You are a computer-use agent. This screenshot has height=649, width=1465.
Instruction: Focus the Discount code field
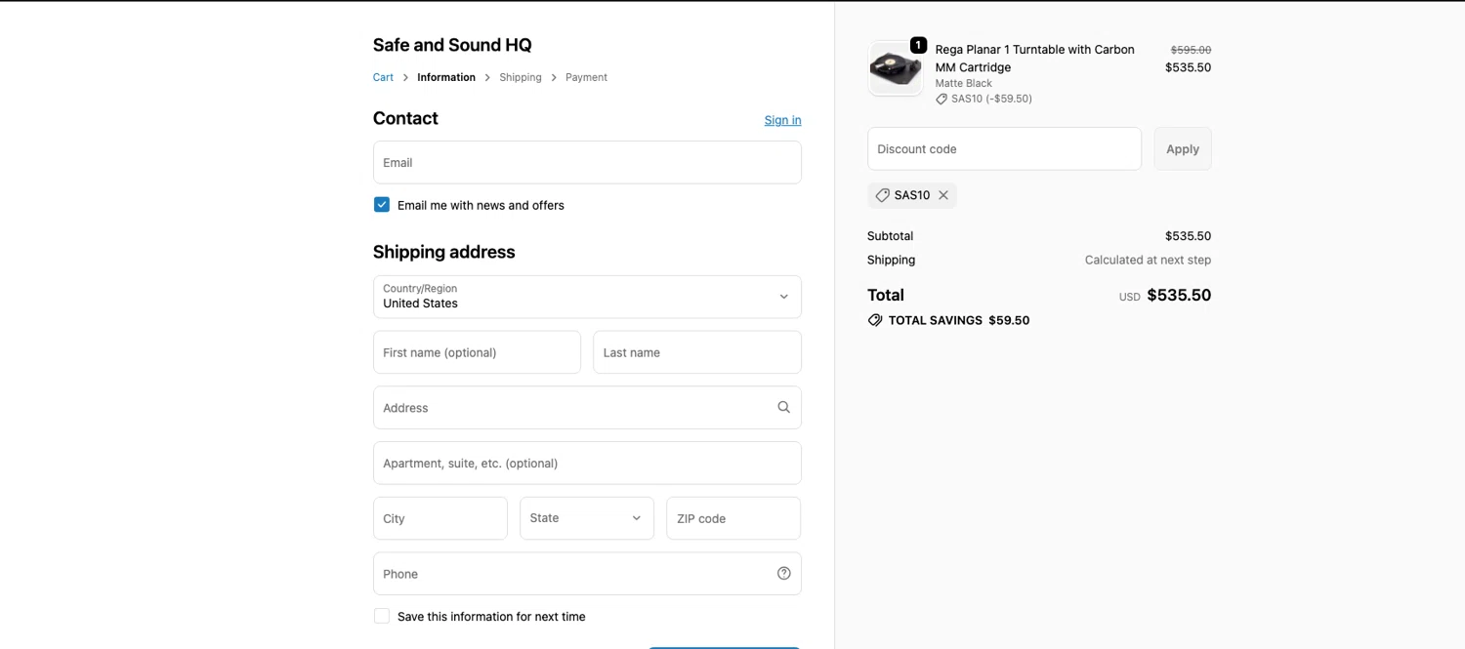coord(1004,148)
